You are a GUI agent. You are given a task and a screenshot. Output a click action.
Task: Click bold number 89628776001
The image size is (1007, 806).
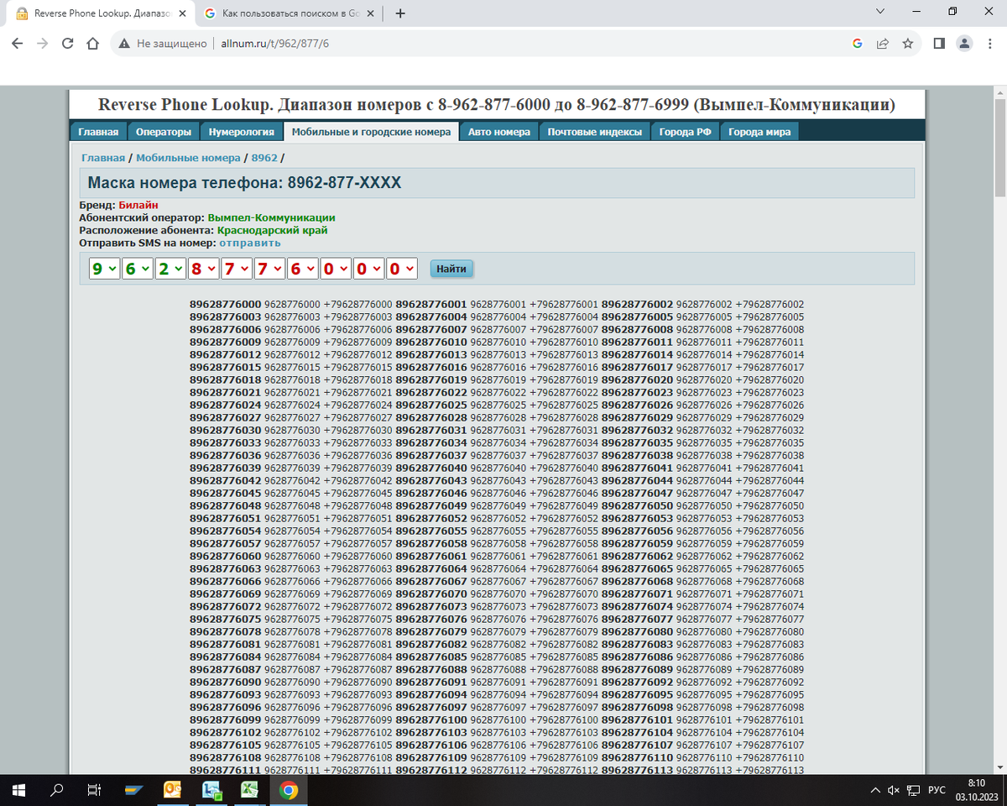431,304
